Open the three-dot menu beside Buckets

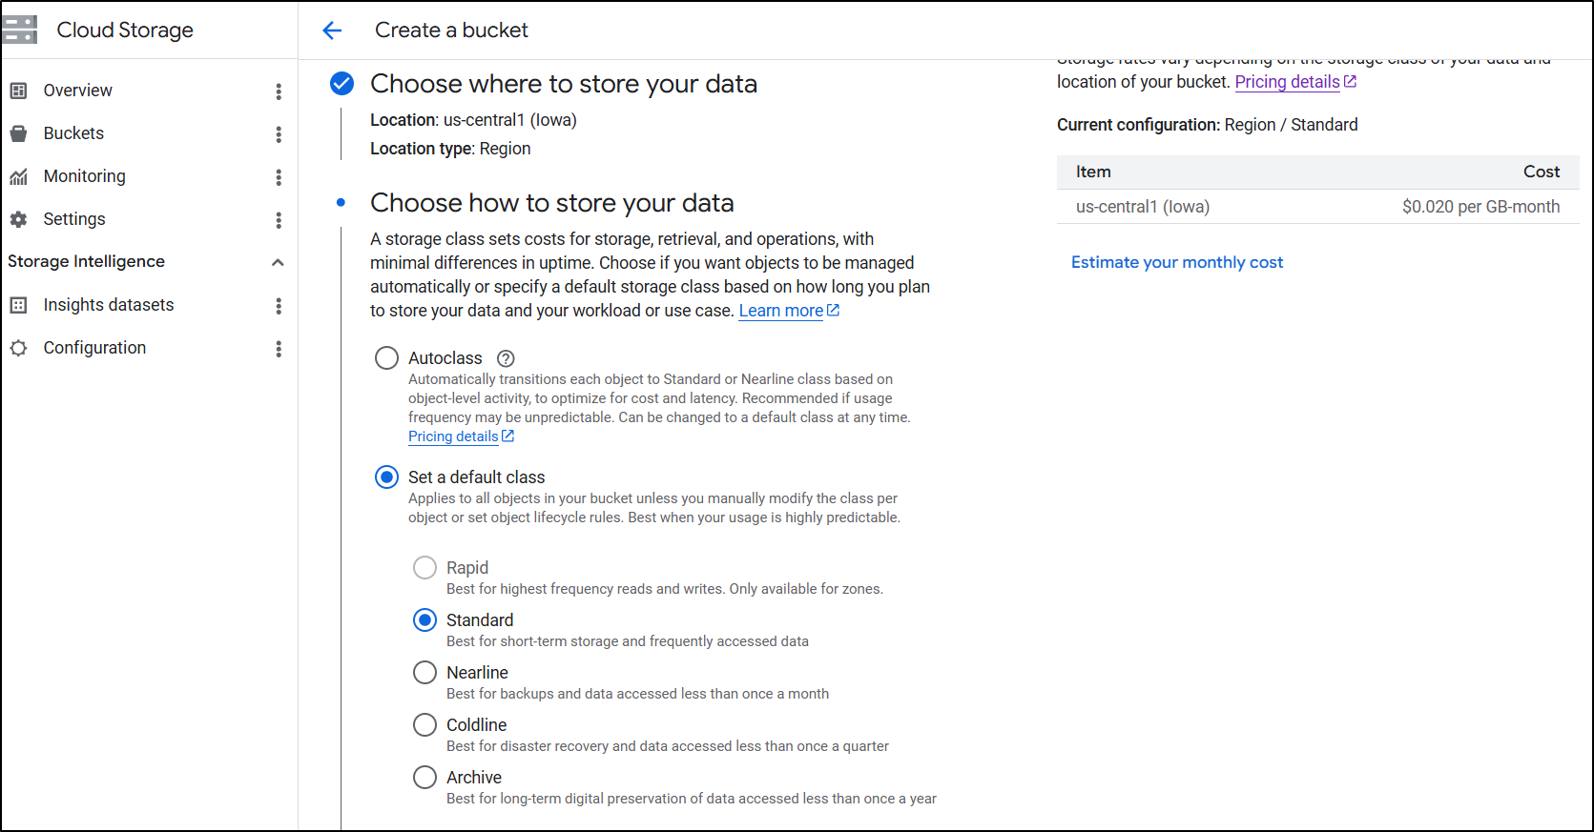pos(279,134)
